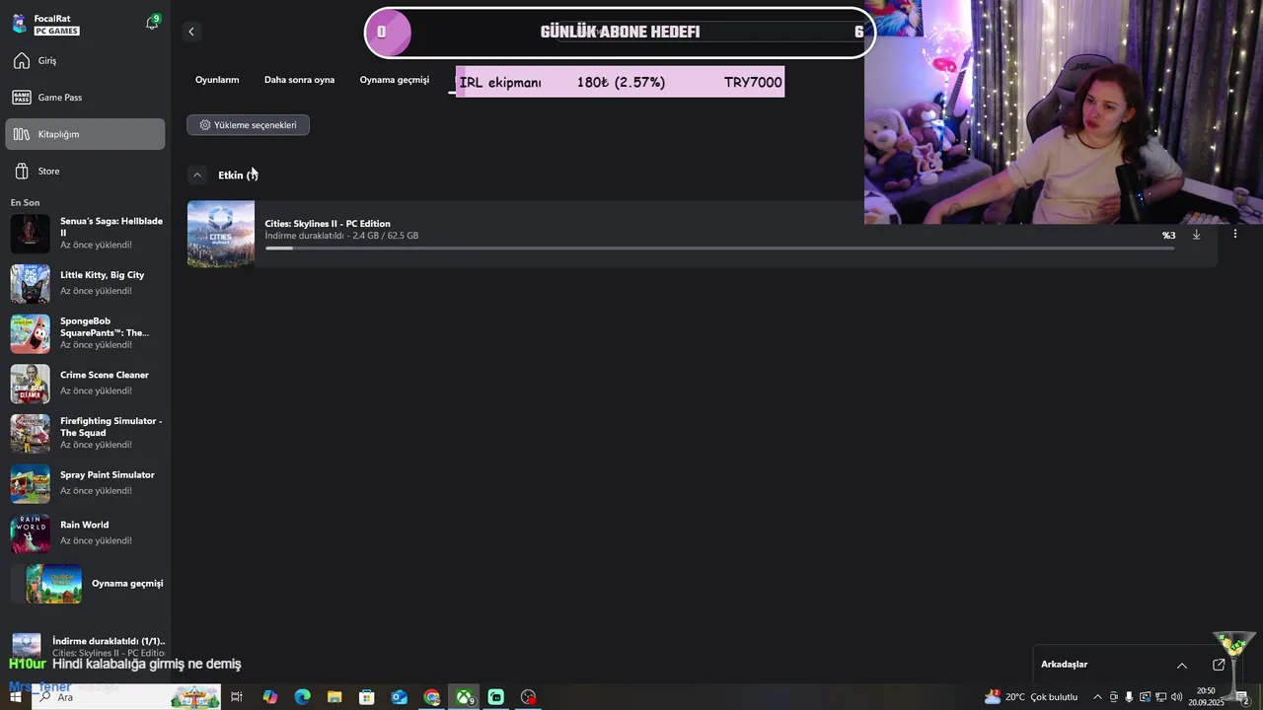
Task: Open the round red-and-white icon right of the teal taskbar icon
Action: coord(529,697)
